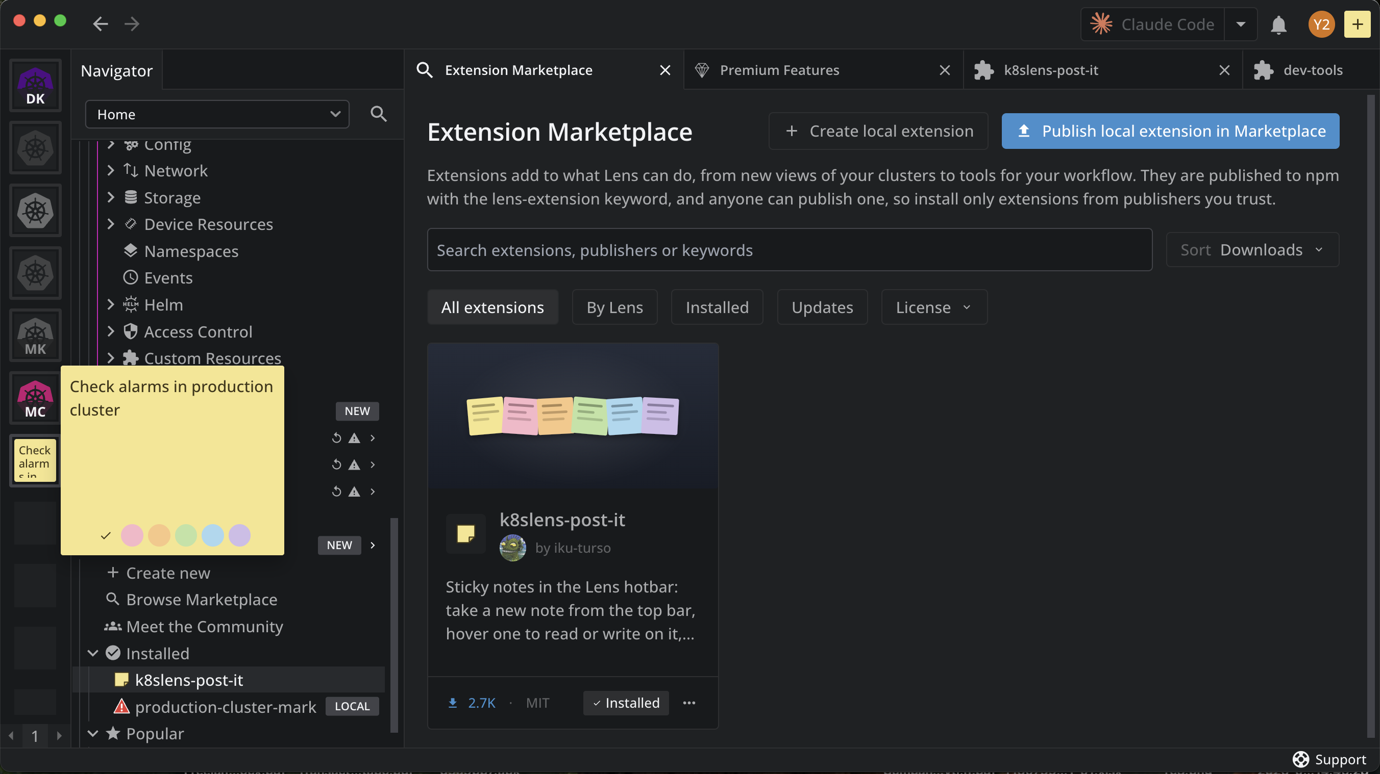
Task: Click the navigator search magnifier icon
Action: 378,114
